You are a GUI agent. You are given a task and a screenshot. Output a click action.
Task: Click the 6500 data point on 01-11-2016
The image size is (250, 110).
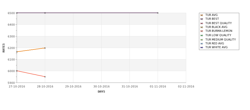pyautogui.click(x=158, y=13)
